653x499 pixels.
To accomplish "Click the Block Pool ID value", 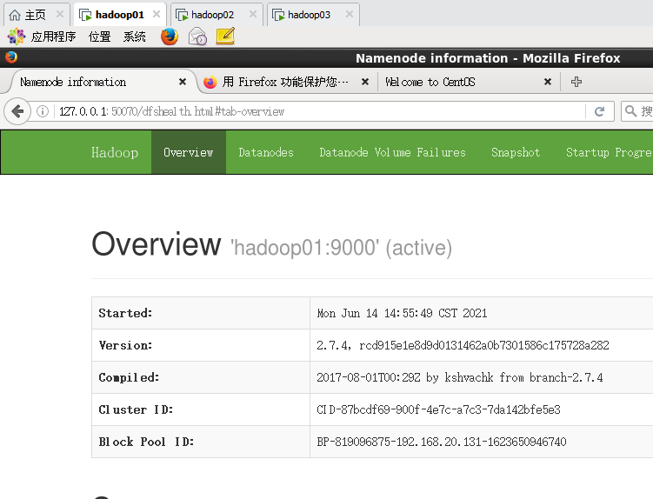I will point(442,442).
